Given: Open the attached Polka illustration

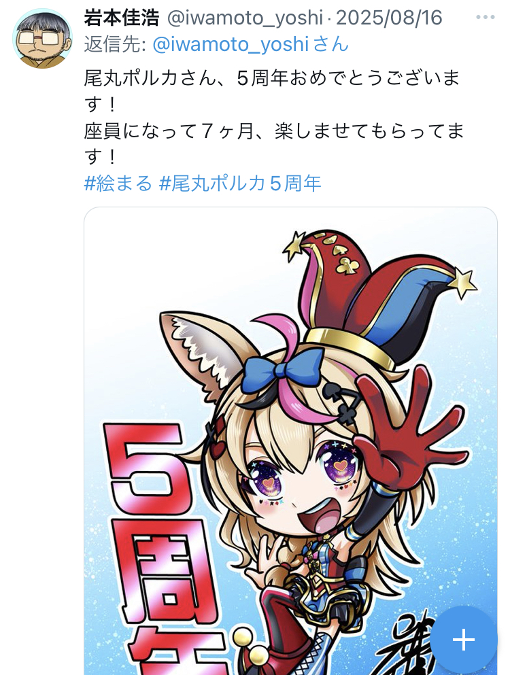Looking at the screenshot, I should pyautogui.click(x=291, y=440).
